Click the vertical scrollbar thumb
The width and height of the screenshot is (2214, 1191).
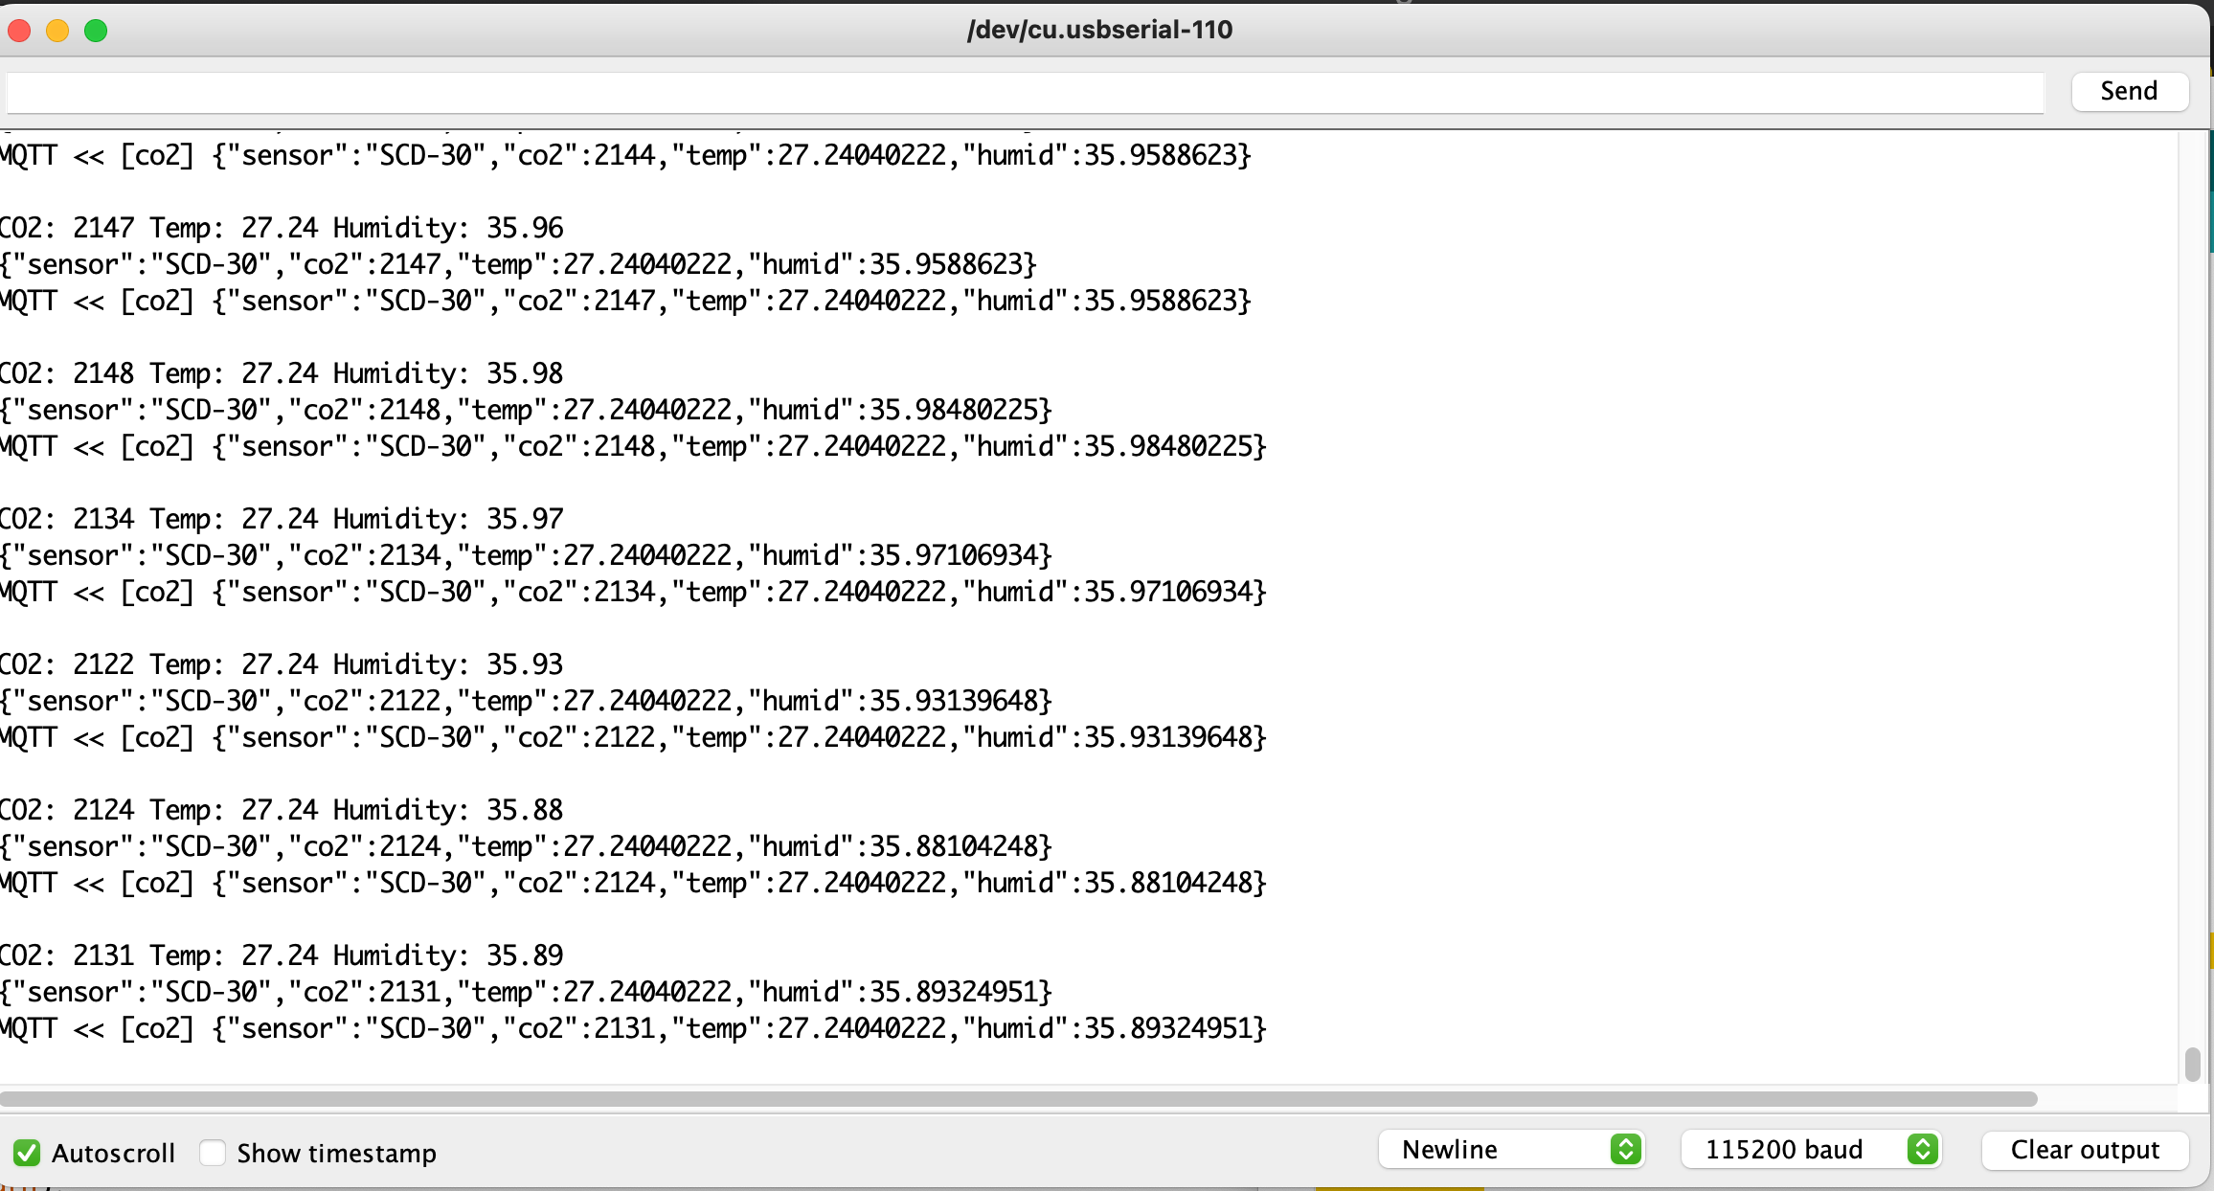[x=2192, y=1065]
